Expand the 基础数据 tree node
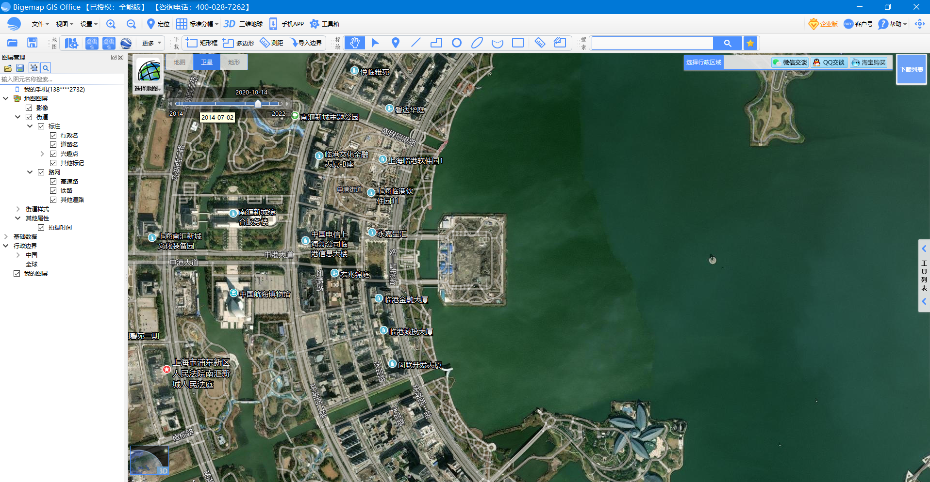The width and height of the screenshot is (930, 482). 6,237
